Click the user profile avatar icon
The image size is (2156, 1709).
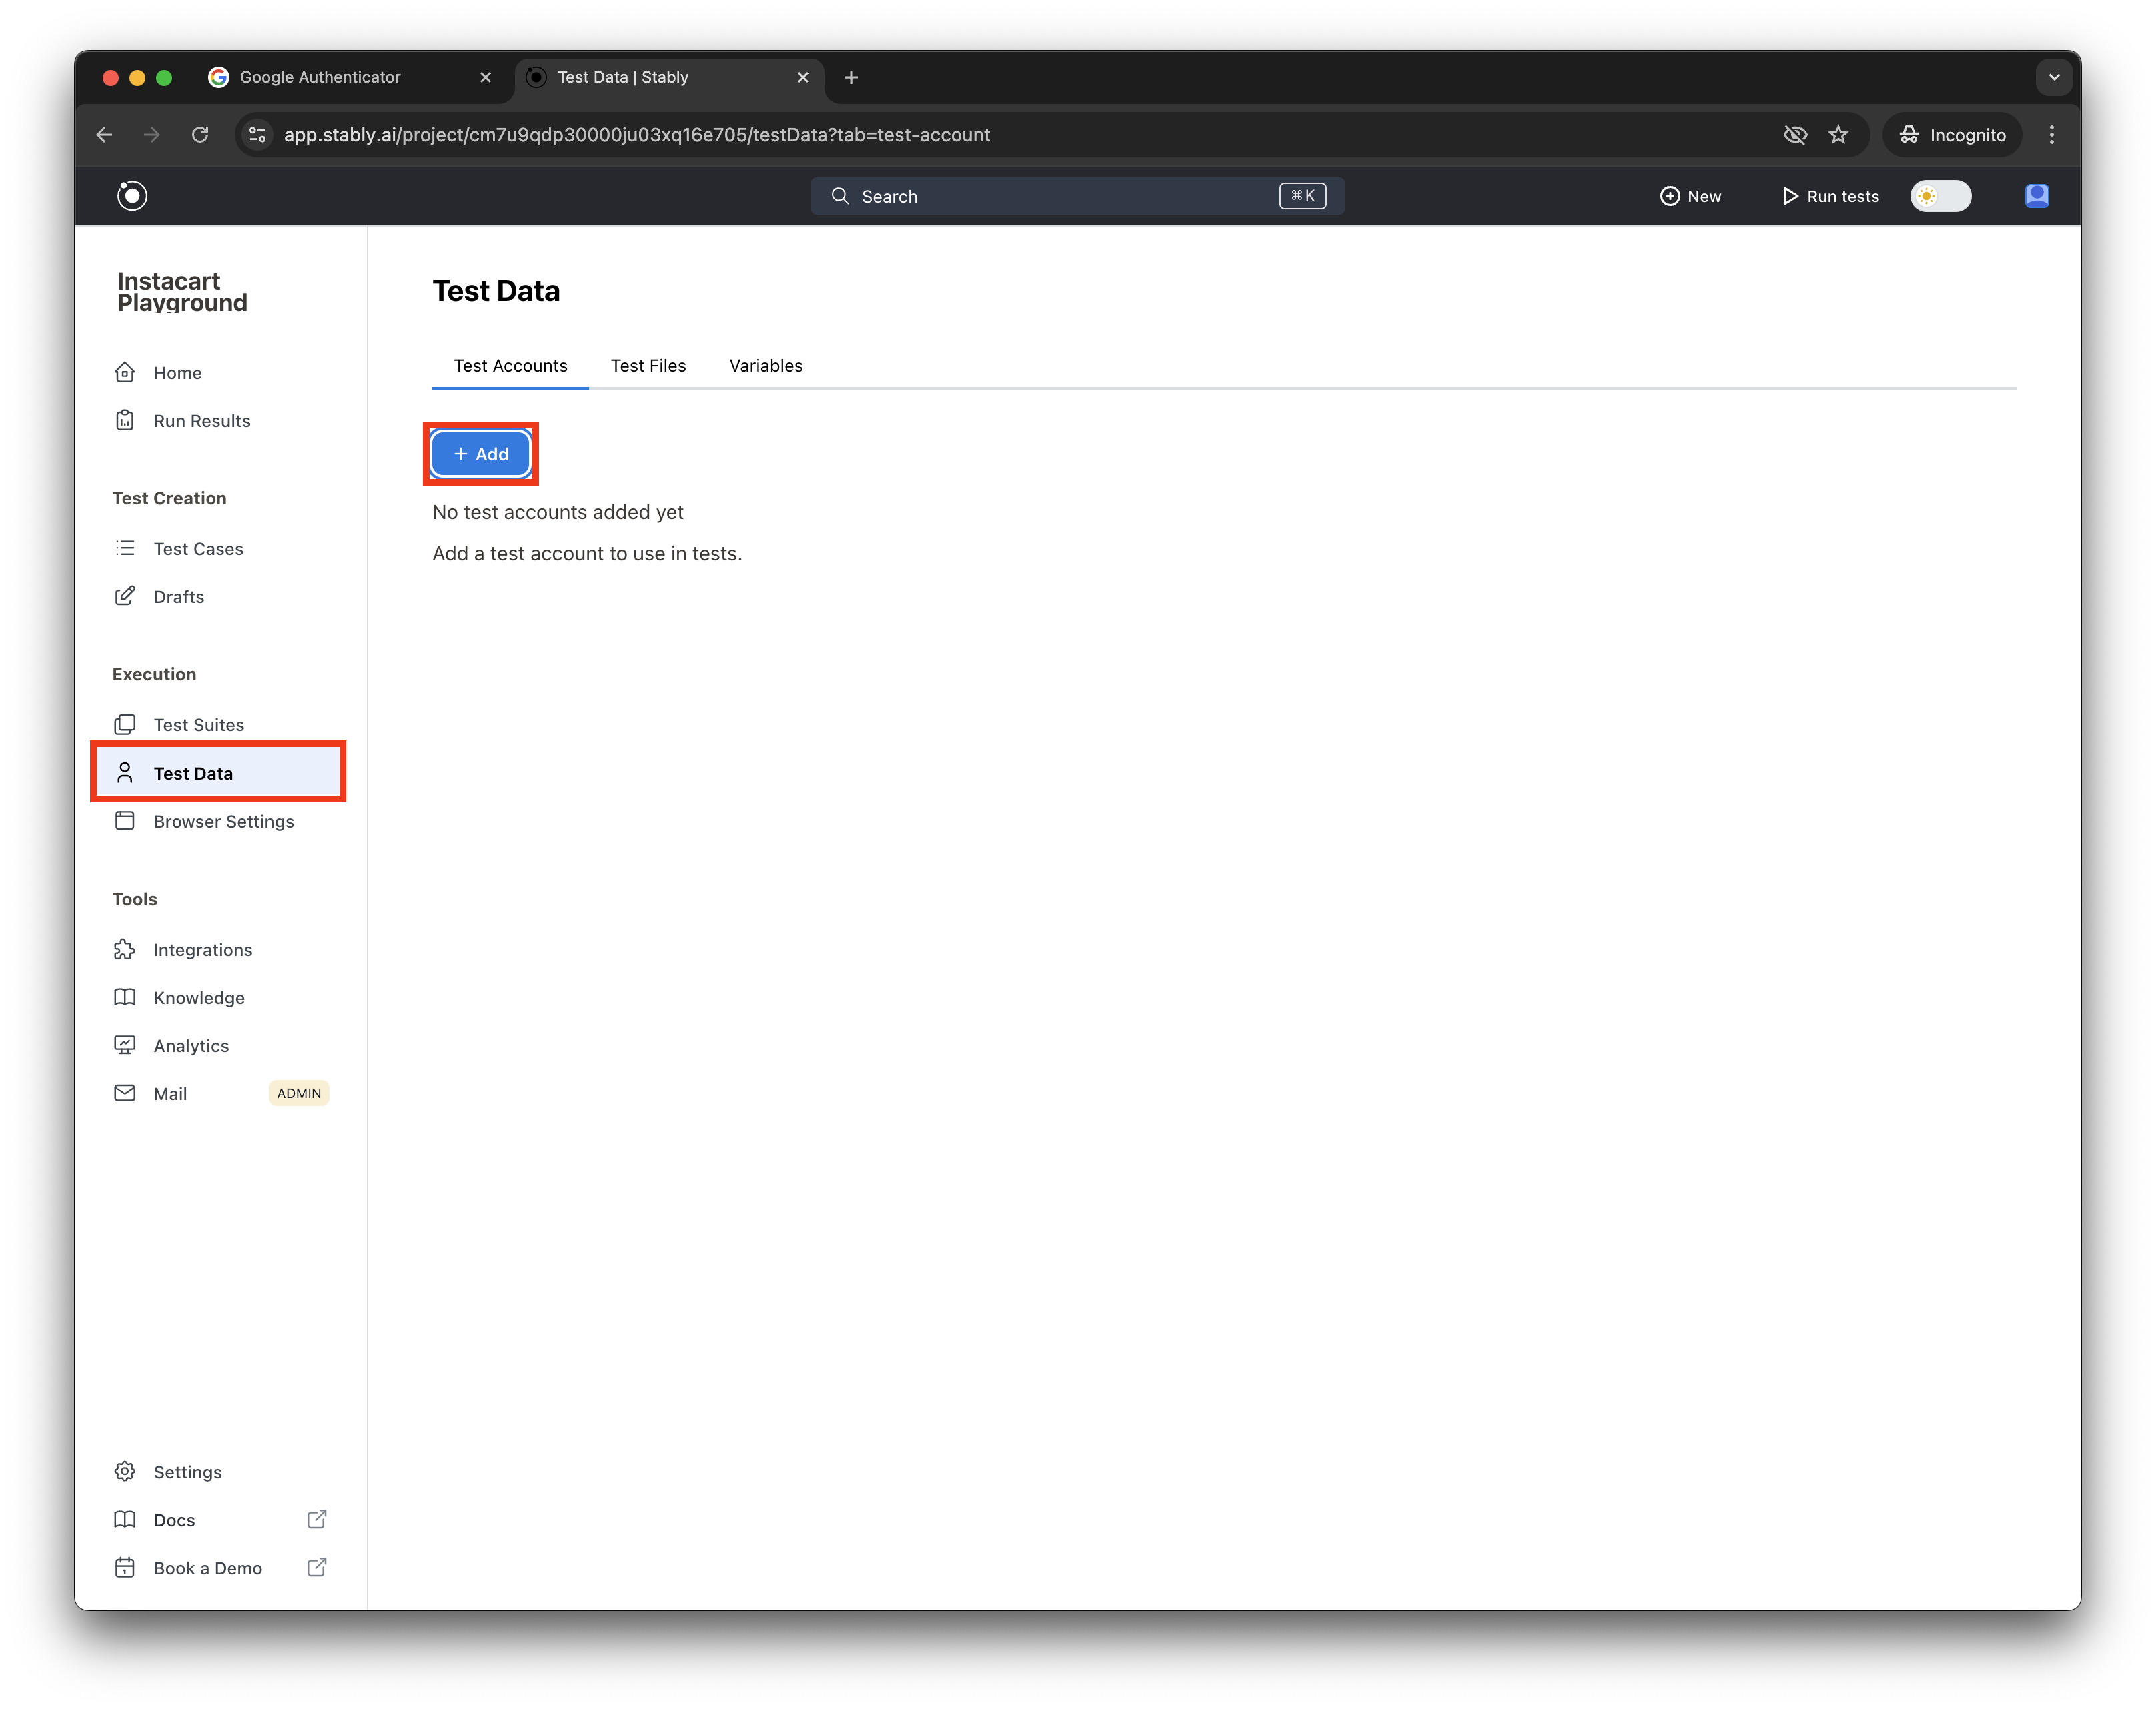tap(2036, 196)
